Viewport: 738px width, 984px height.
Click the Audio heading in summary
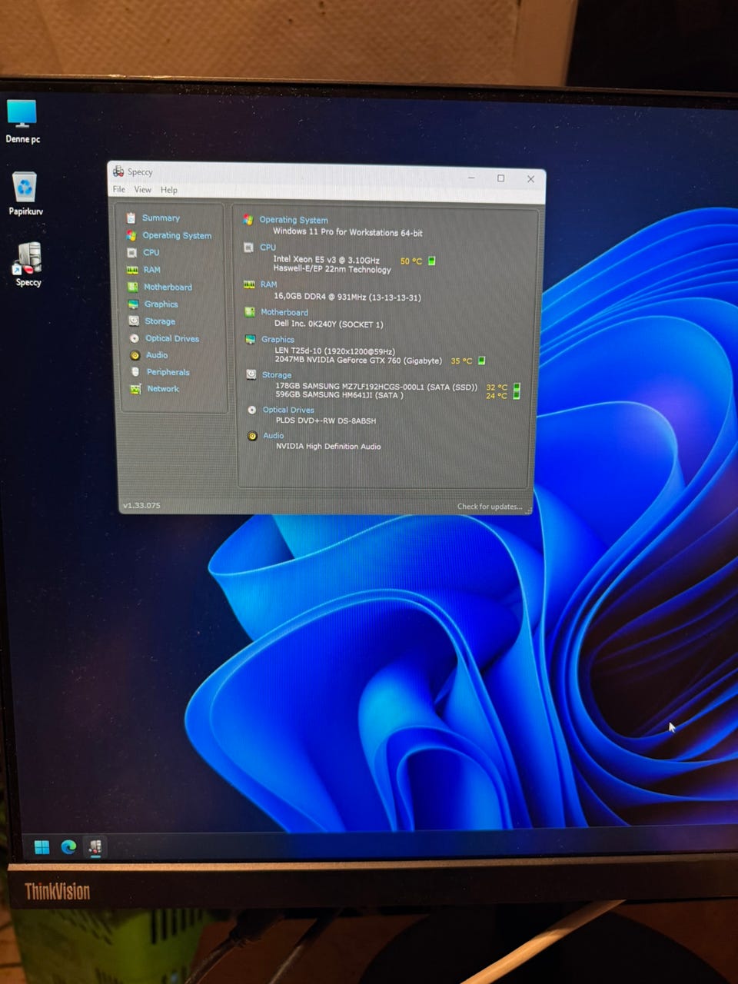coord(274,436)
